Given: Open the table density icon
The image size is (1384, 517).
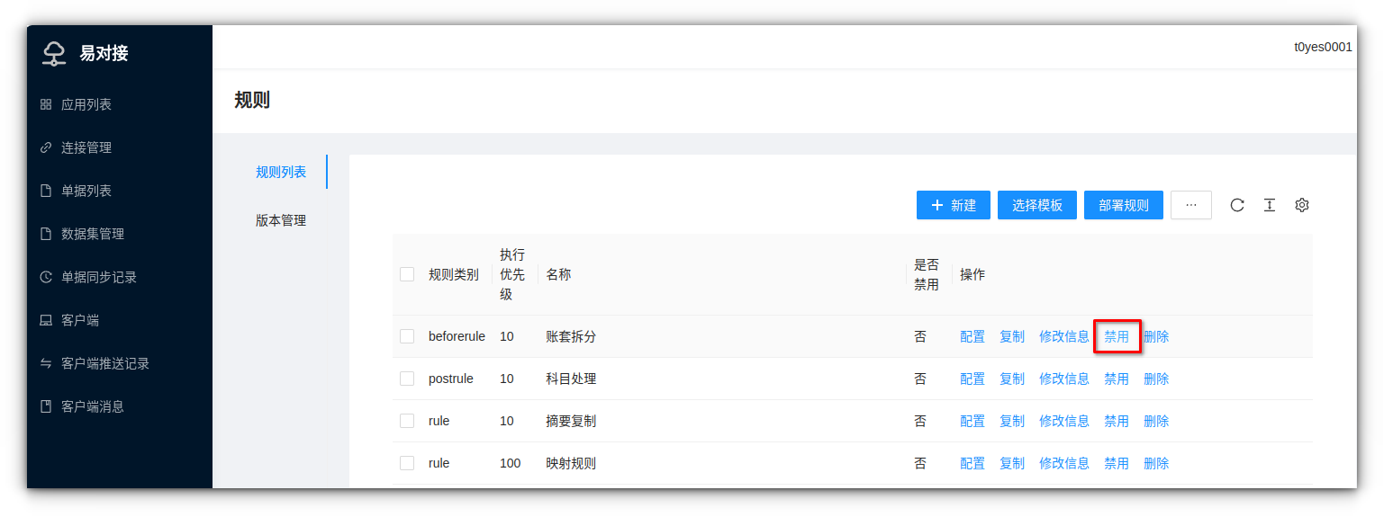Looking at the screenshot, I should (1269, 205).
